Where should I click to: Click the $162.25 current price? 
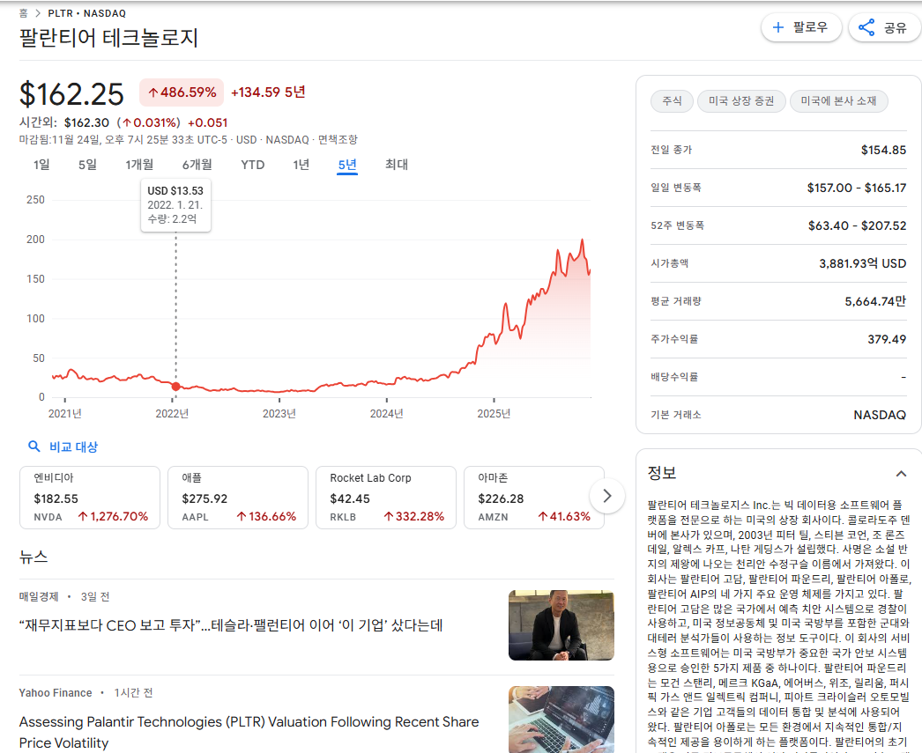coord(71,94)
